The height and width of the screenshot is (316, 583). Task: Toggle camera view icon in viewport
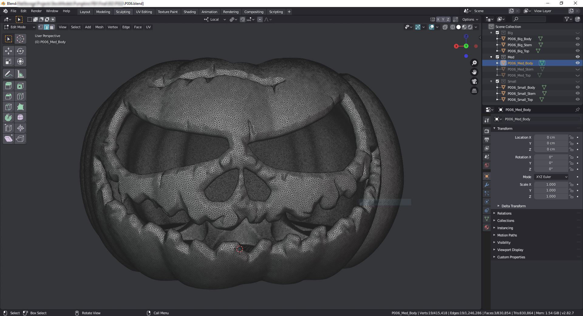[474, 81]
